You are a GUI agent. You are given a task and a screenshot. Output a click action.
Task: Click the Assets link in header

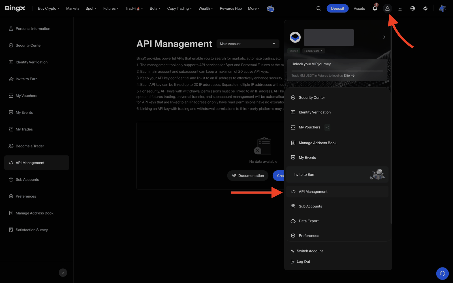359,8
